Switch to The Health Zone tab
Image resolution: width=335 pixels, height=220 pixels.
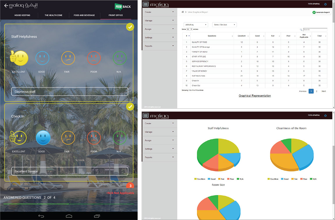(54, 15)
